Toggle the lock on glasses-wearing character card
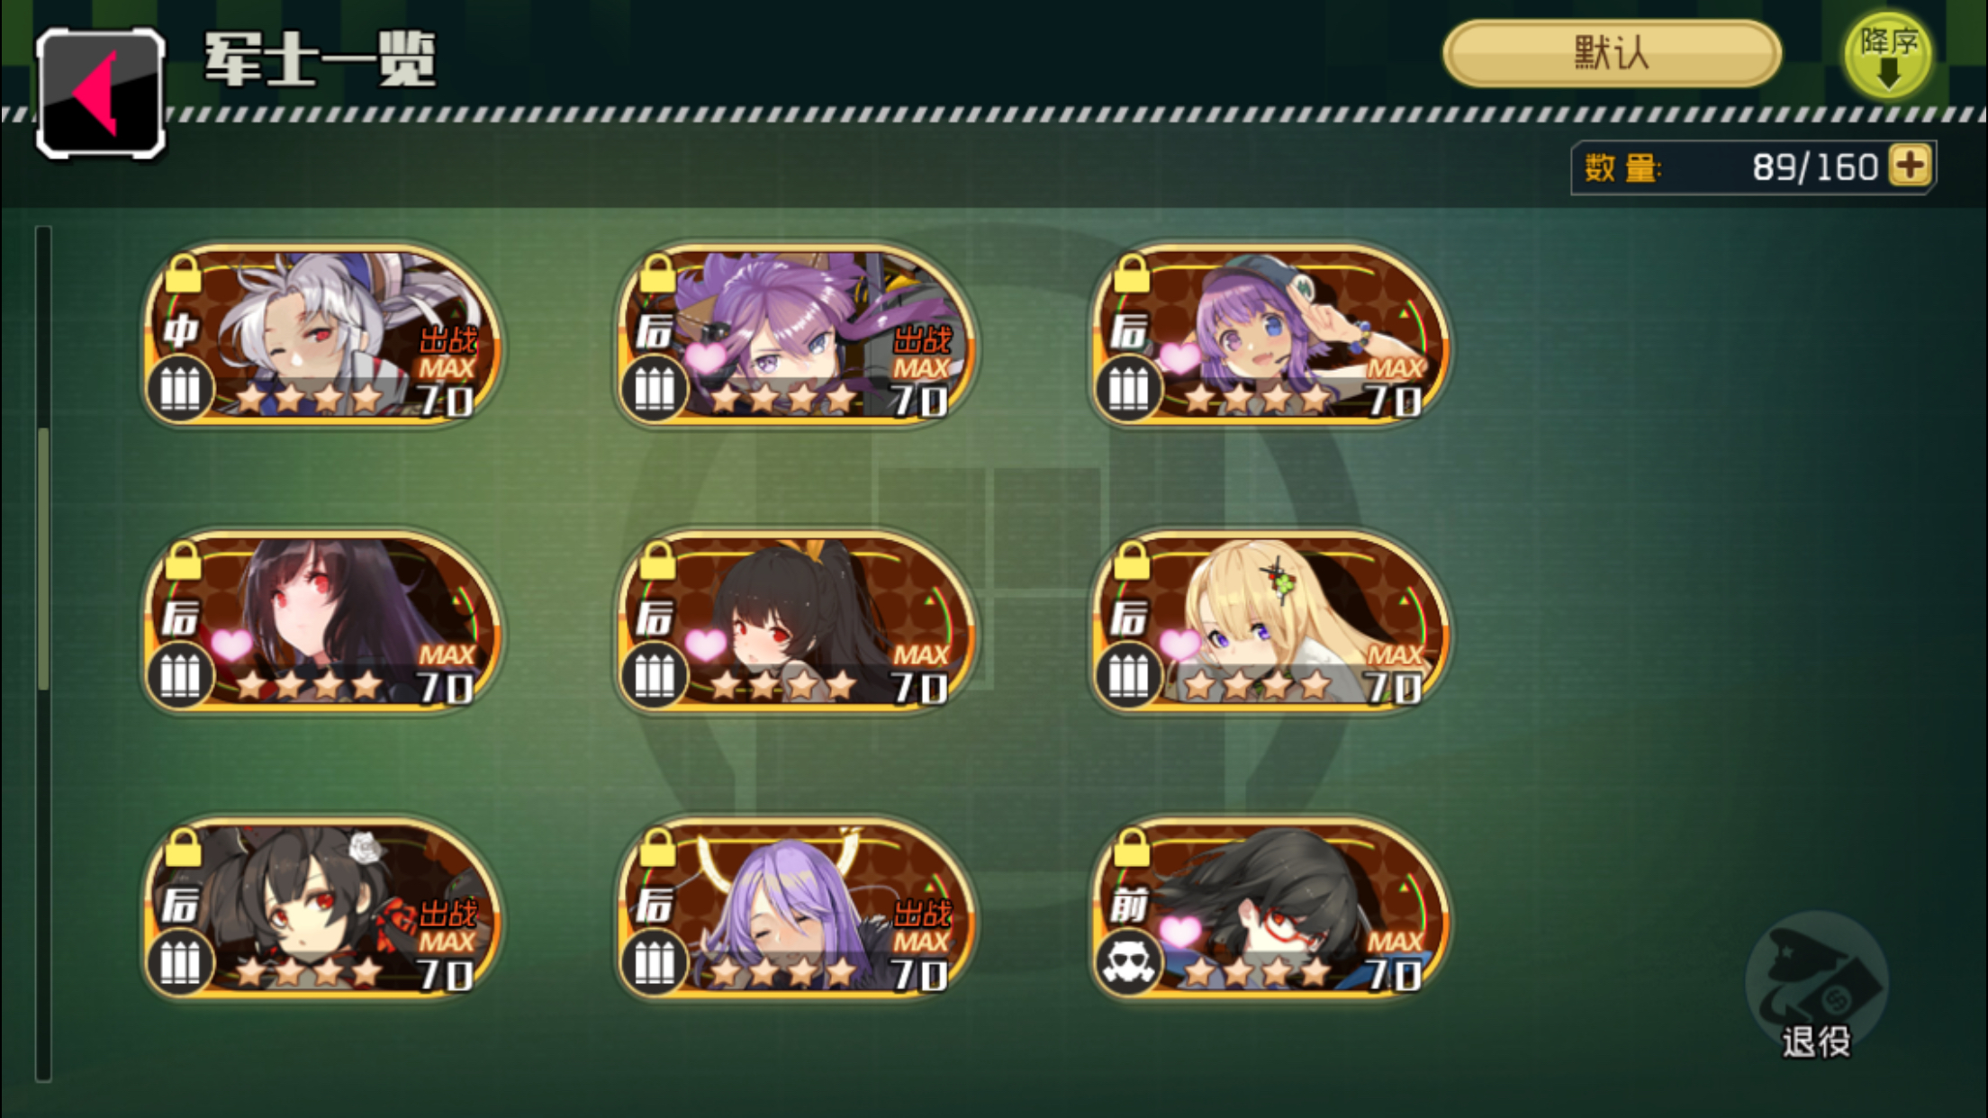Screen dimensions: 1988x1118 pos(1131,847)
